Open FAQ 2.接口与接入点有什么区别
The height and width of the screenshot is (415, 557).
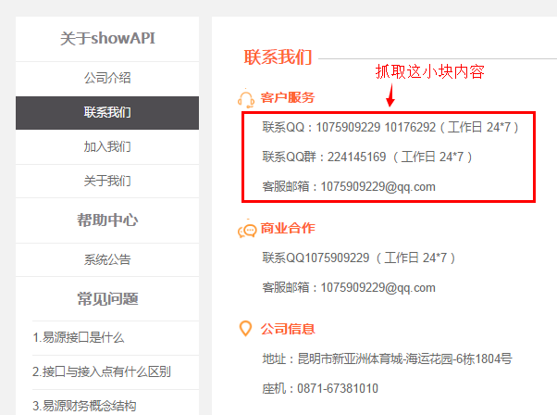click(x=102, y=372)
